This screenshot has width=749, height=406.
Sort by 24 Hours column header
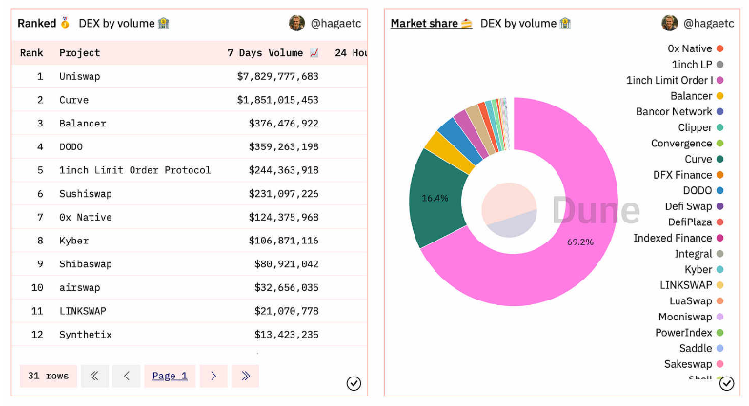351,53
